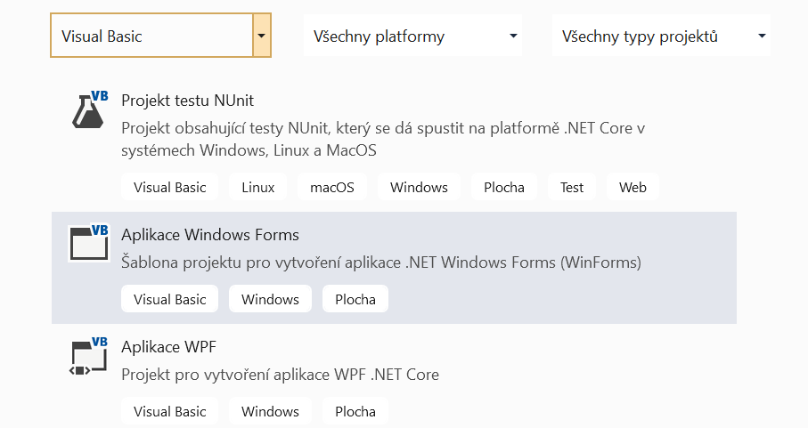Select the Projekt testu NUnit template
This screenshot has height=428, width=808.
394,145
